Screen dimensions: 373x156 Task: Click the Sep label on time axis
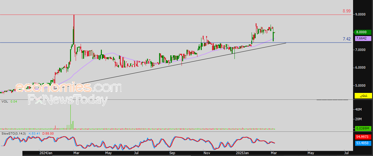tap(172, 153)
